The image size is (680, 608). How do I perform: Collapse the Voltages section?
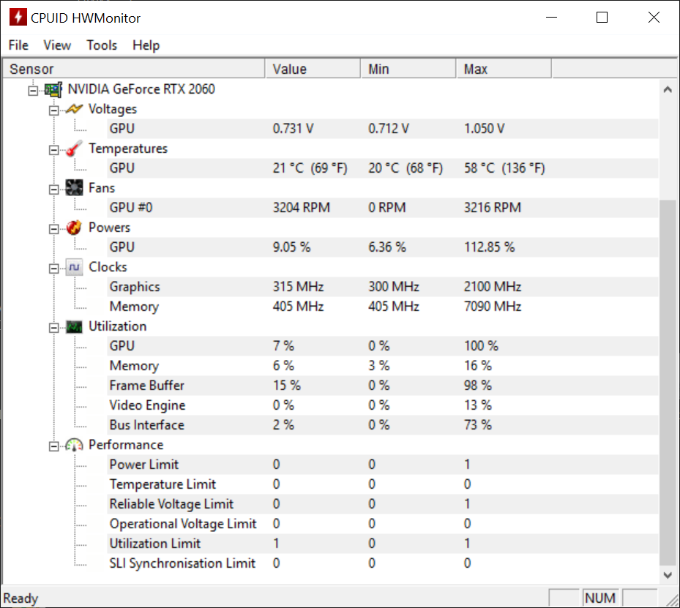point(53,108)
